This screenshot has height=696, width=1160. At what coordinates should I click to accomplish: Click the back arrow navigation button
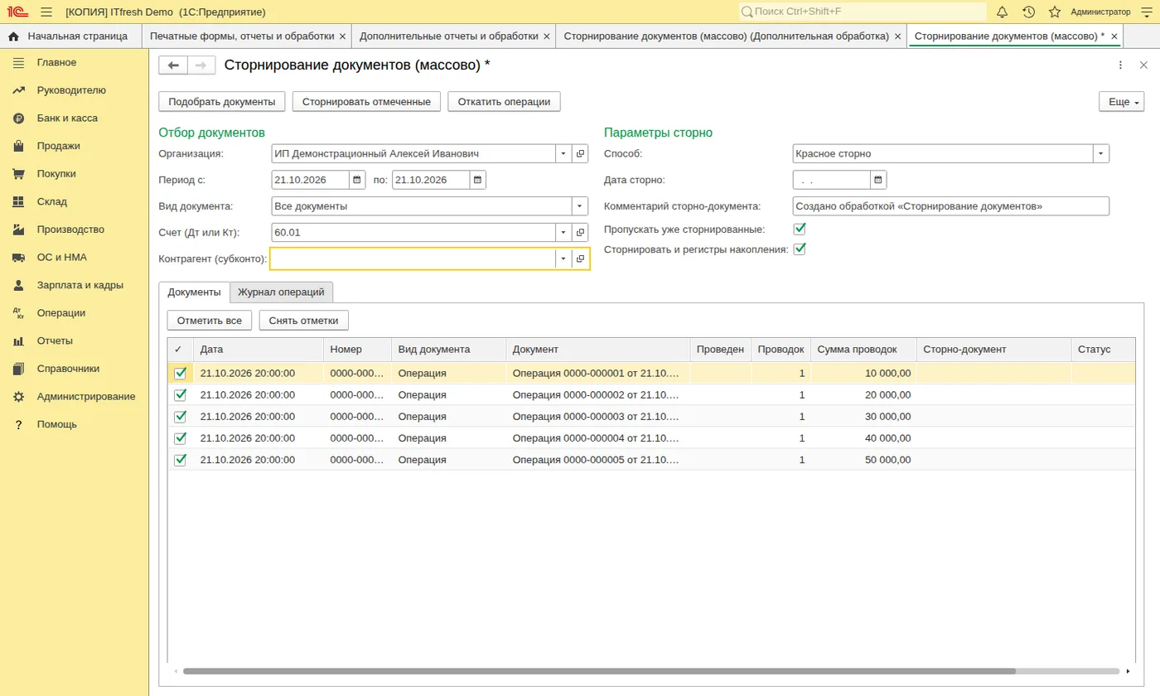click(173, 65)
